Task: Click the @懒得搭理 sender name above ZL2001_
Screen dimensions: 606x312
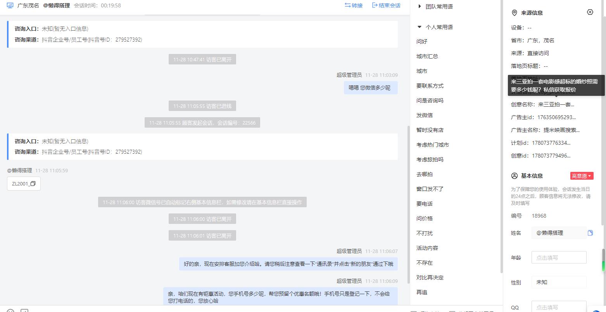Action: coord(19,170)
